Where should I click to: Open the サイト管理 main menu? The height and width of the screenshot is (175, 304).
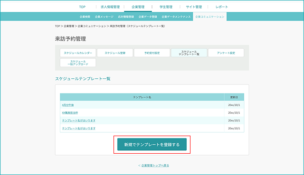point(194,7)
